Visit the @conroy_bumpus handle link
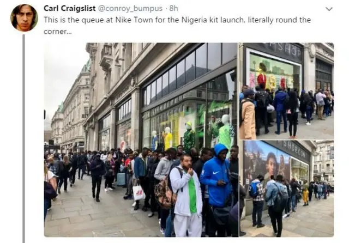This screenshot has width=349, height=243. 130,9
